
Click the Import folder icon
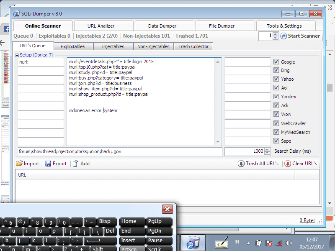pos(19,164)
